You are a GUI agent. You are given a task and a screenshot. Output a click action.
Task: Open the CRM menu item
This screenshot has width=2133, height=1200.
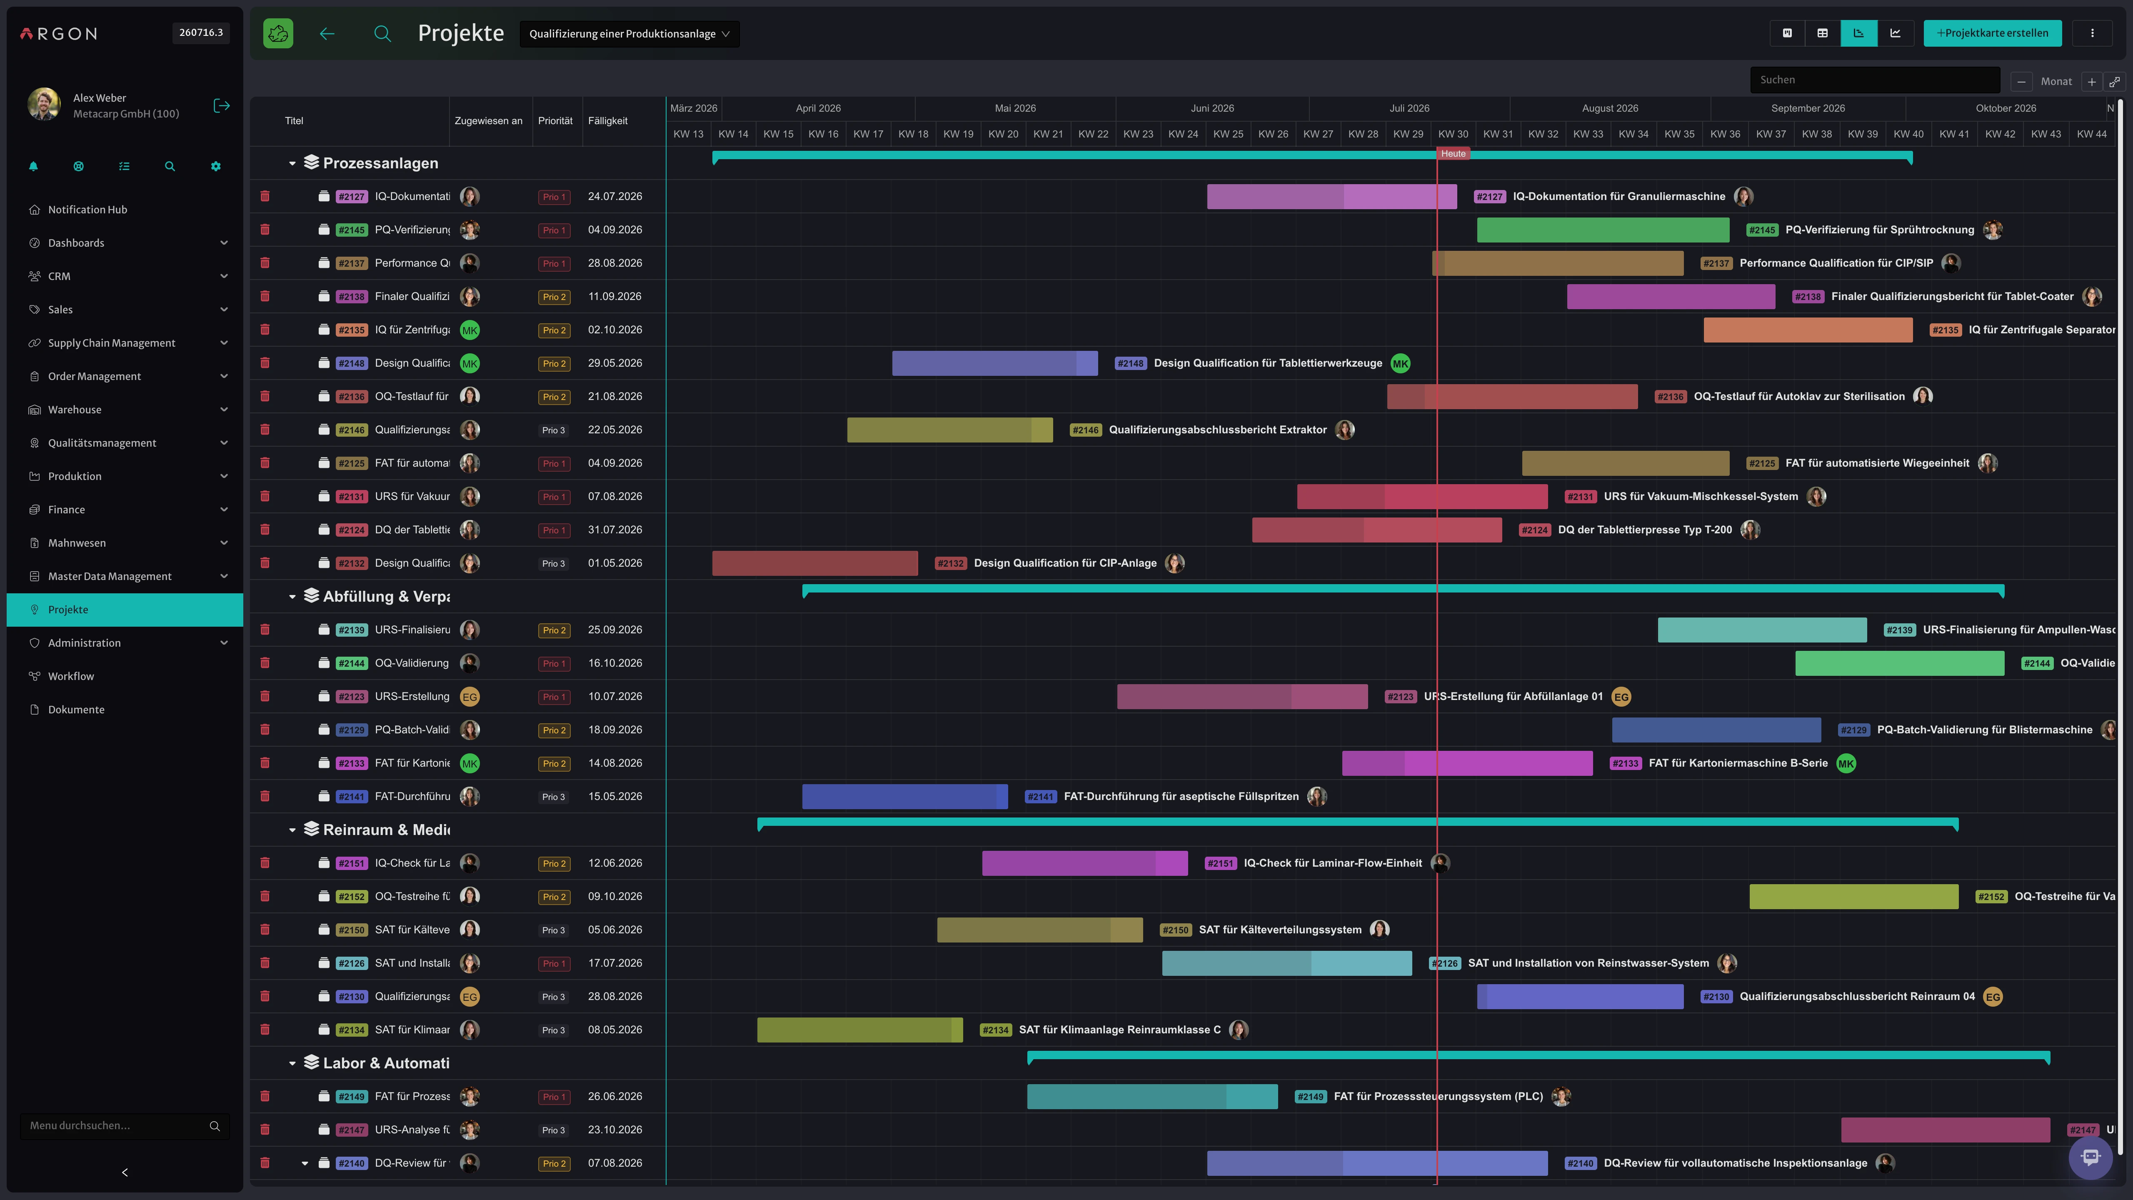(x=125, y=276)
